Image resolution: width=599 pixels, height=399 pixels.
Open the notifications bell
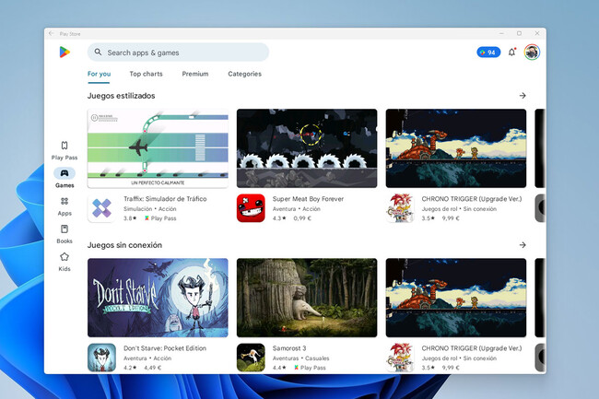[x=511, y=53]
